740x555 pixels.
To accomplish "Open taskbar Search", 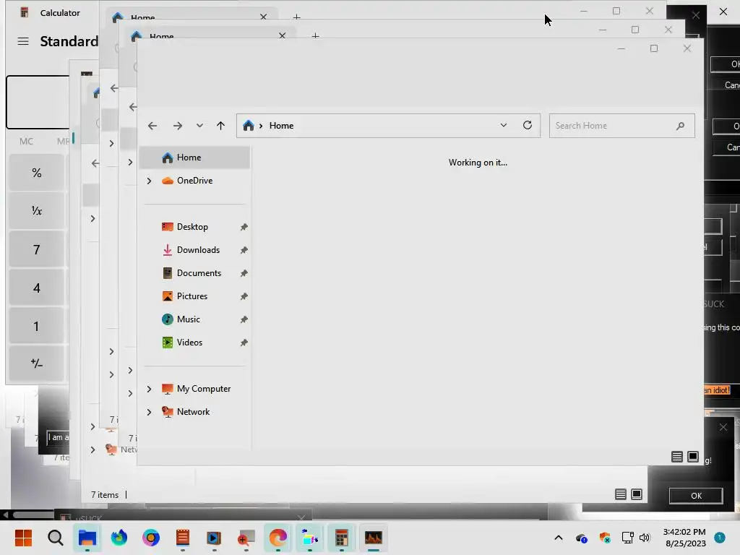I will click(x=55, y=538).
